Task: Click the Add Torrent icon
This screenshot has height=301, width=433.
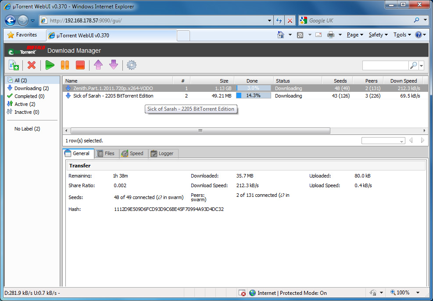Action: pos(14,65)
